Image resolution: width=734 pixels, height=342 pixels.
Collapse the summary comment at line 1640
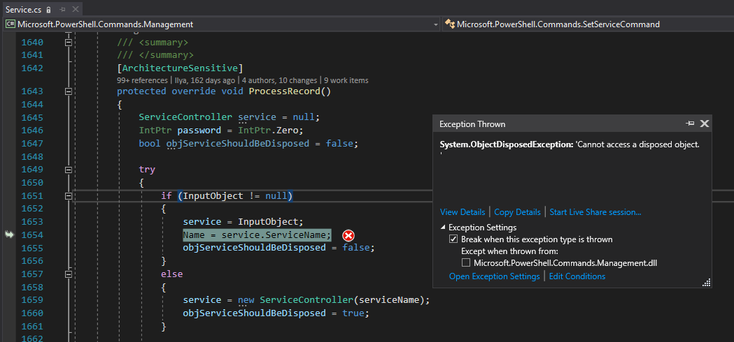point(69,43)
